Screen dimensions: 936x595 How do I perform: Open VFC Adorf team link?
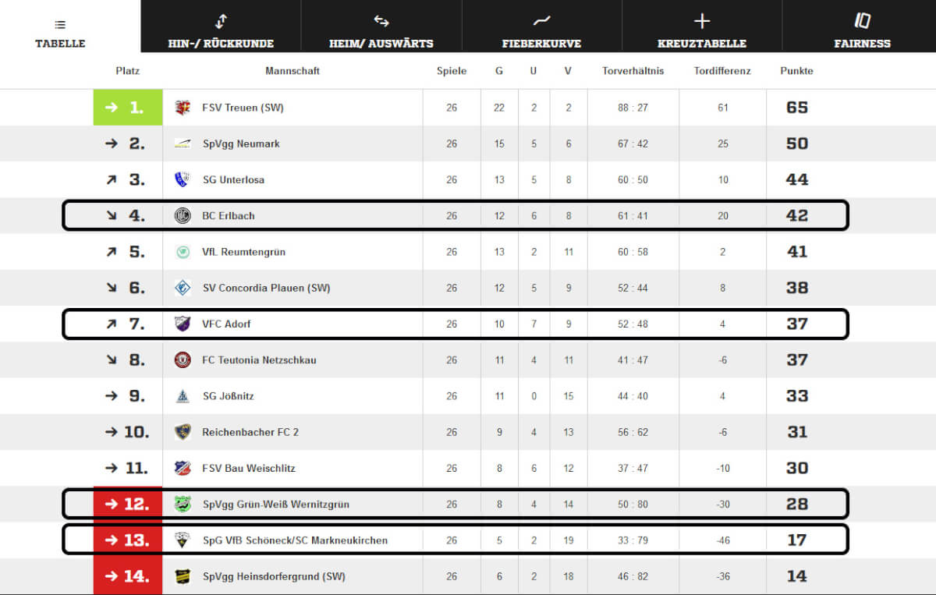point(227,324)
